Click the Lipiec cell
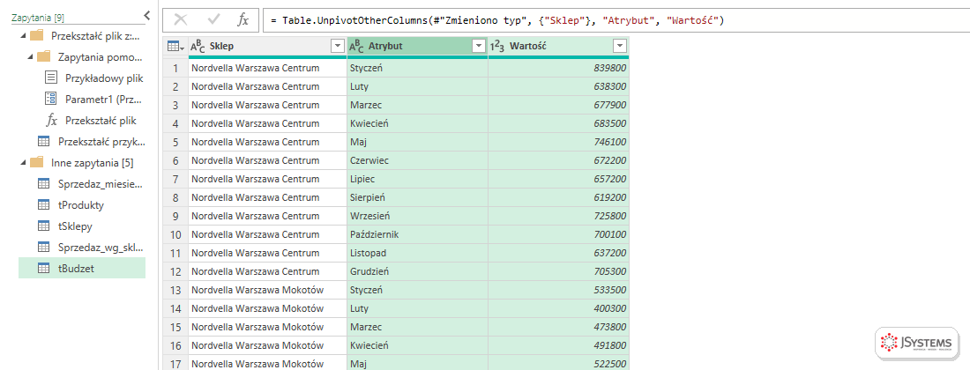The width and height of the screenshot is (970, 370). click(x=418, y=179)
